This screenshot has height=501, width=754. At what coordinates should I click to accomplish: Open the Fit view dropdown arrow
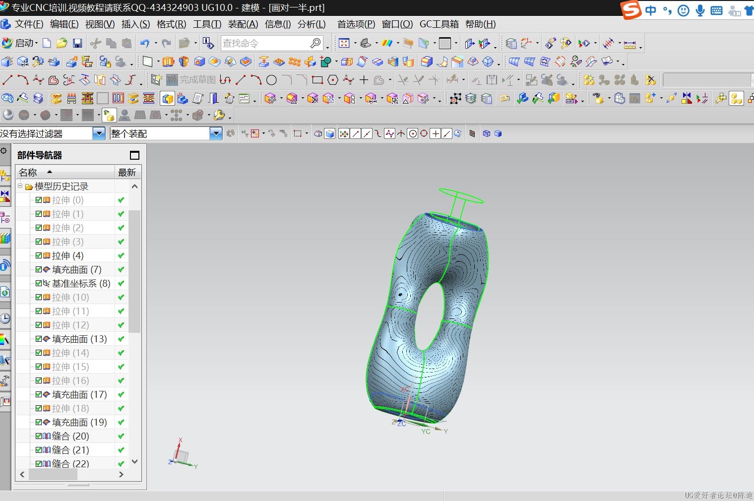(x=355, y=44)
